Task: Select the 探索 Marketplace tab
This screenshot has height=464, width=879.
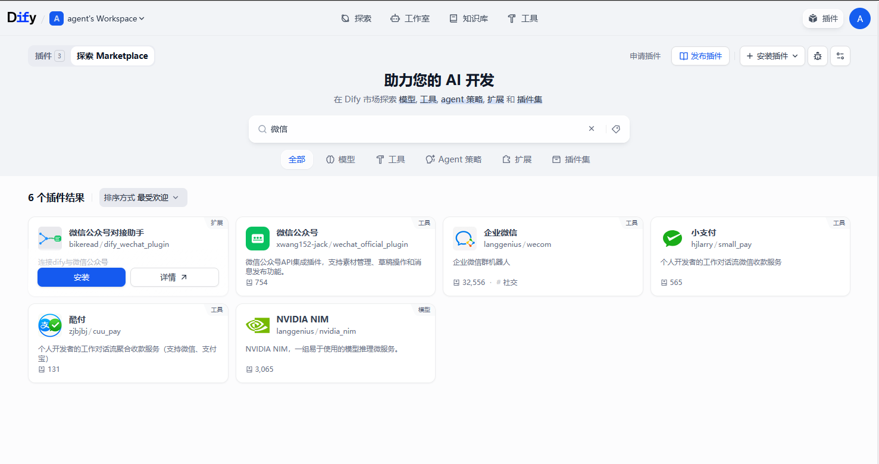Action: click(x=112, y=56)
